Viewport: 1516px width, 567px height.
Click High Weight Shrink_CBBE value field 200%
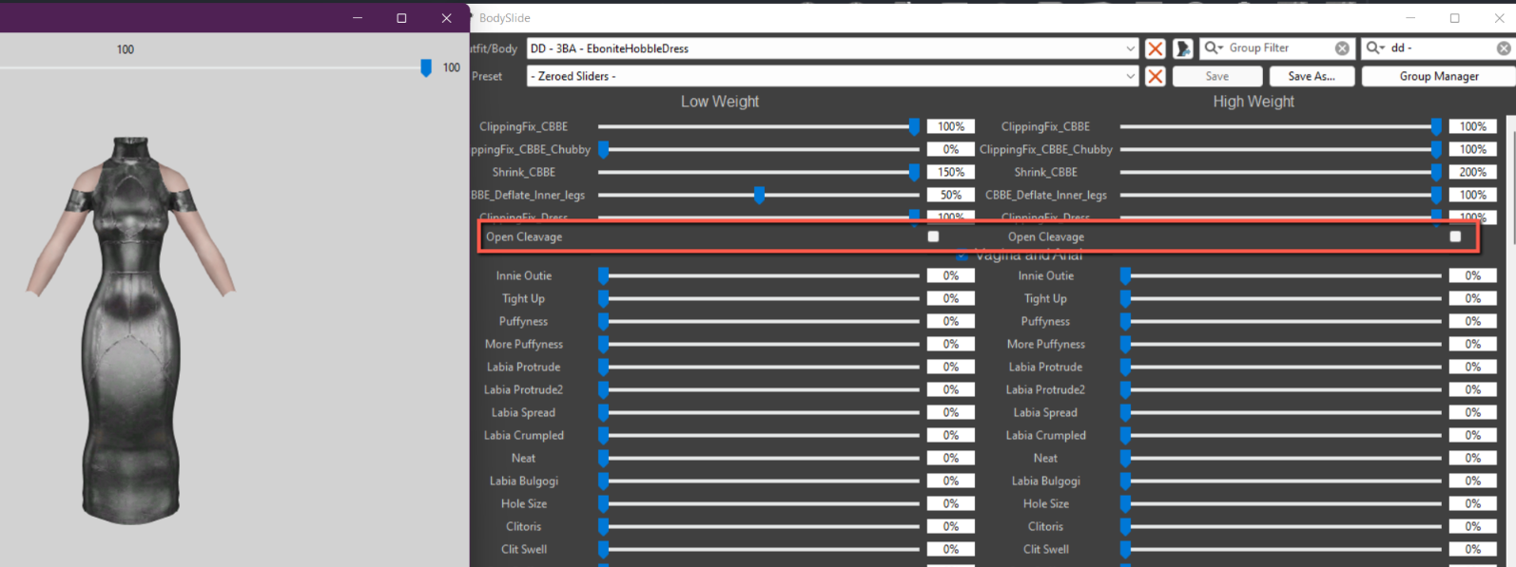[1473, 172]
